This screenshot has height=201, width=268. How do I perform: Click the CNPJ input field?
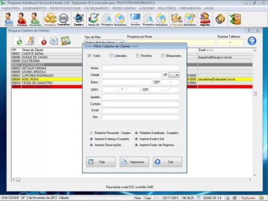[121, 90]
